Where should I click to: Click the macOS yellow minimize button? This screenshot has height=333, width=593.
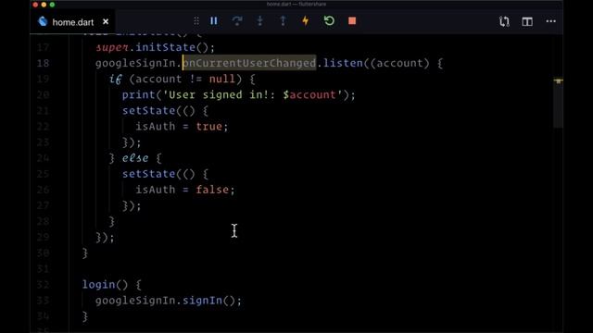coord(44,5)
